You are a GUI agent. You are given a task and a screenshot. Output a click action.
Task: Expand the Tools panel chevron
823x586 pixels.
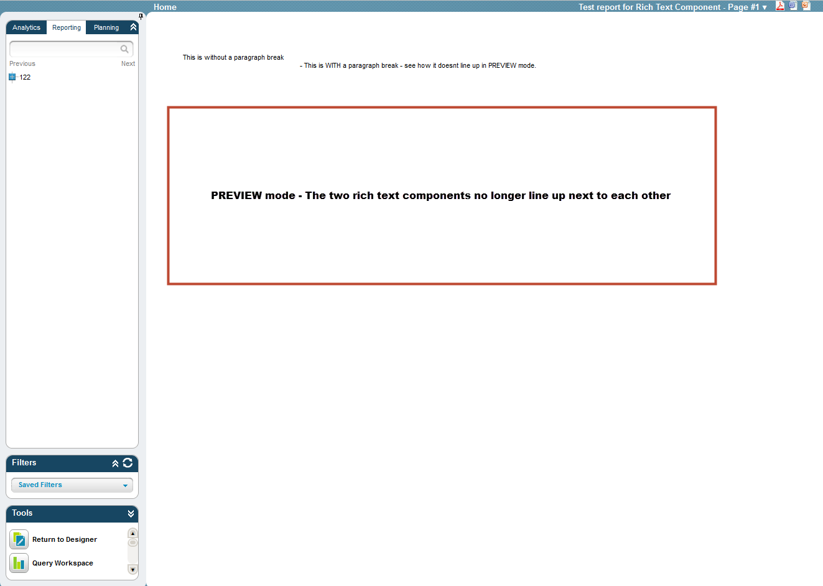coord(131,513)
